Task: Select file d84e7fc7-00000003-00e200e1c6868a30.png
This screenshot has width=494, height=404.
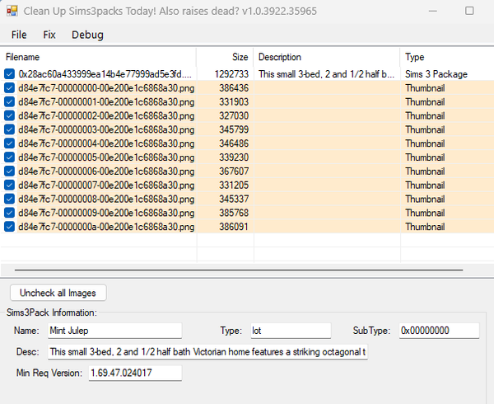Action: (106, 129)
